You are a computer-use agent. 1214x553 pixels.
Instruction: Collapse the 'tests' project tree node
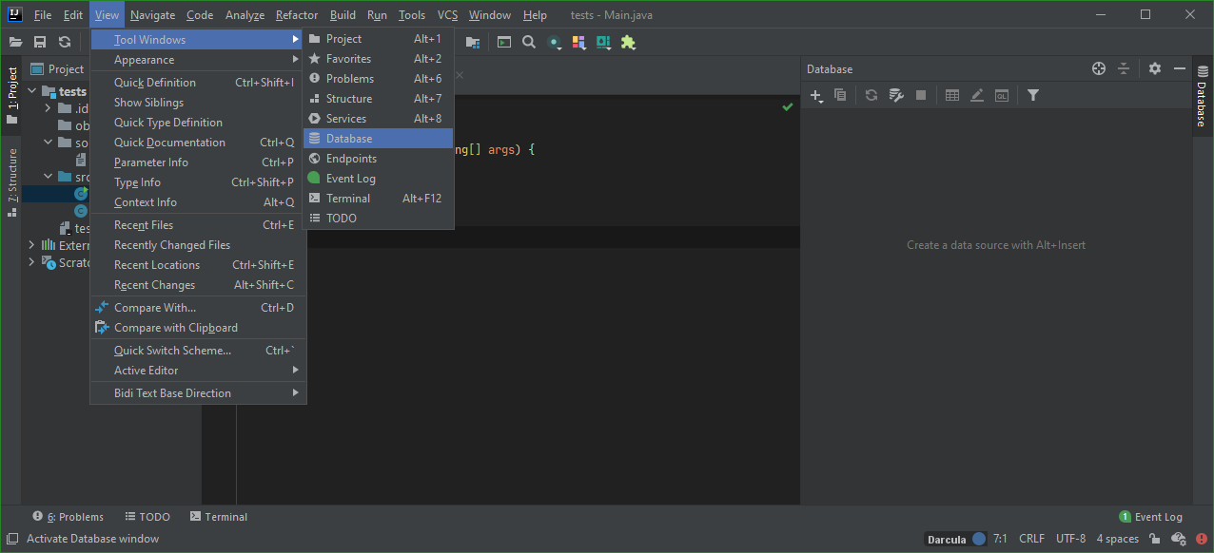[x=31, y=90]
